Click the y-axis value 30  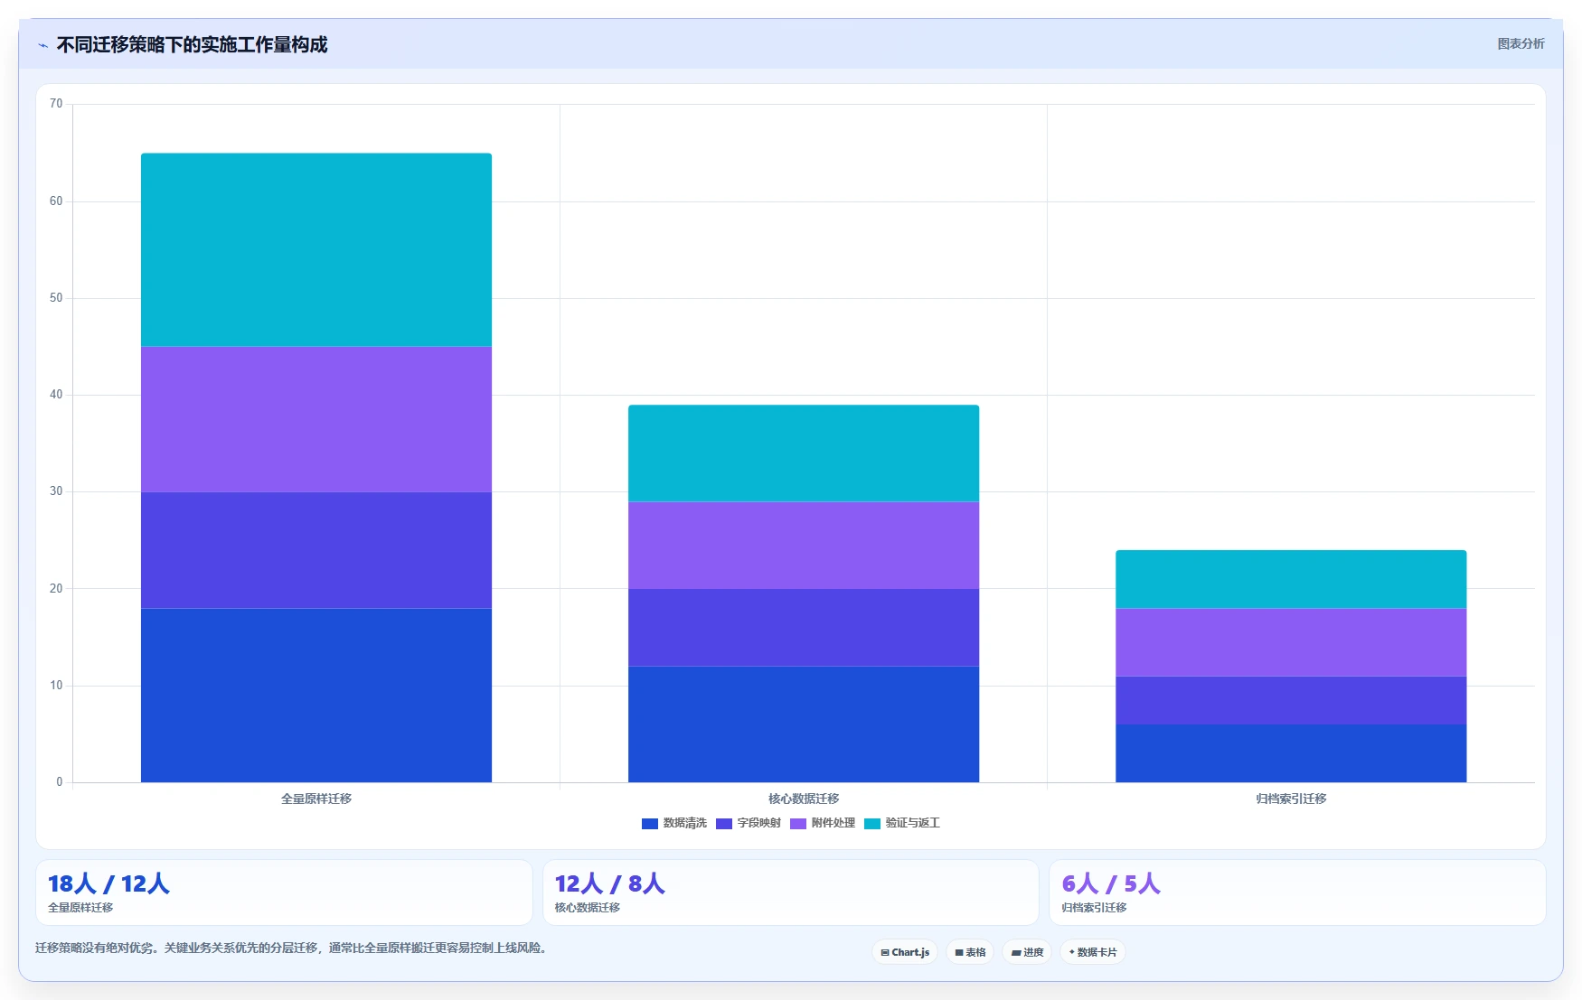(56, 491)
